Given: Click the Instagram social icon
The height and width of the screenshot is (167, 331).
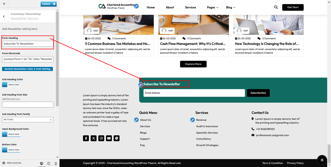Looking at the screenshot, I should (101, 138).
